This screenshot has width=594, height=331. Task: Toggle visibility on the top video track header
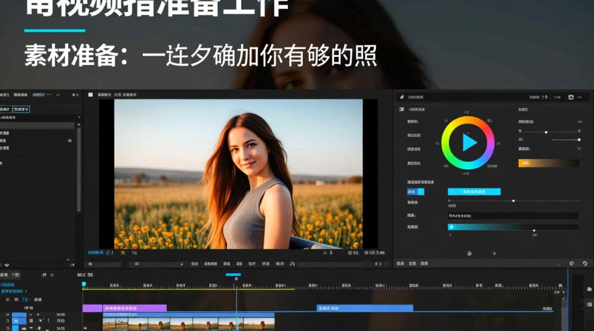click(7, 315)
